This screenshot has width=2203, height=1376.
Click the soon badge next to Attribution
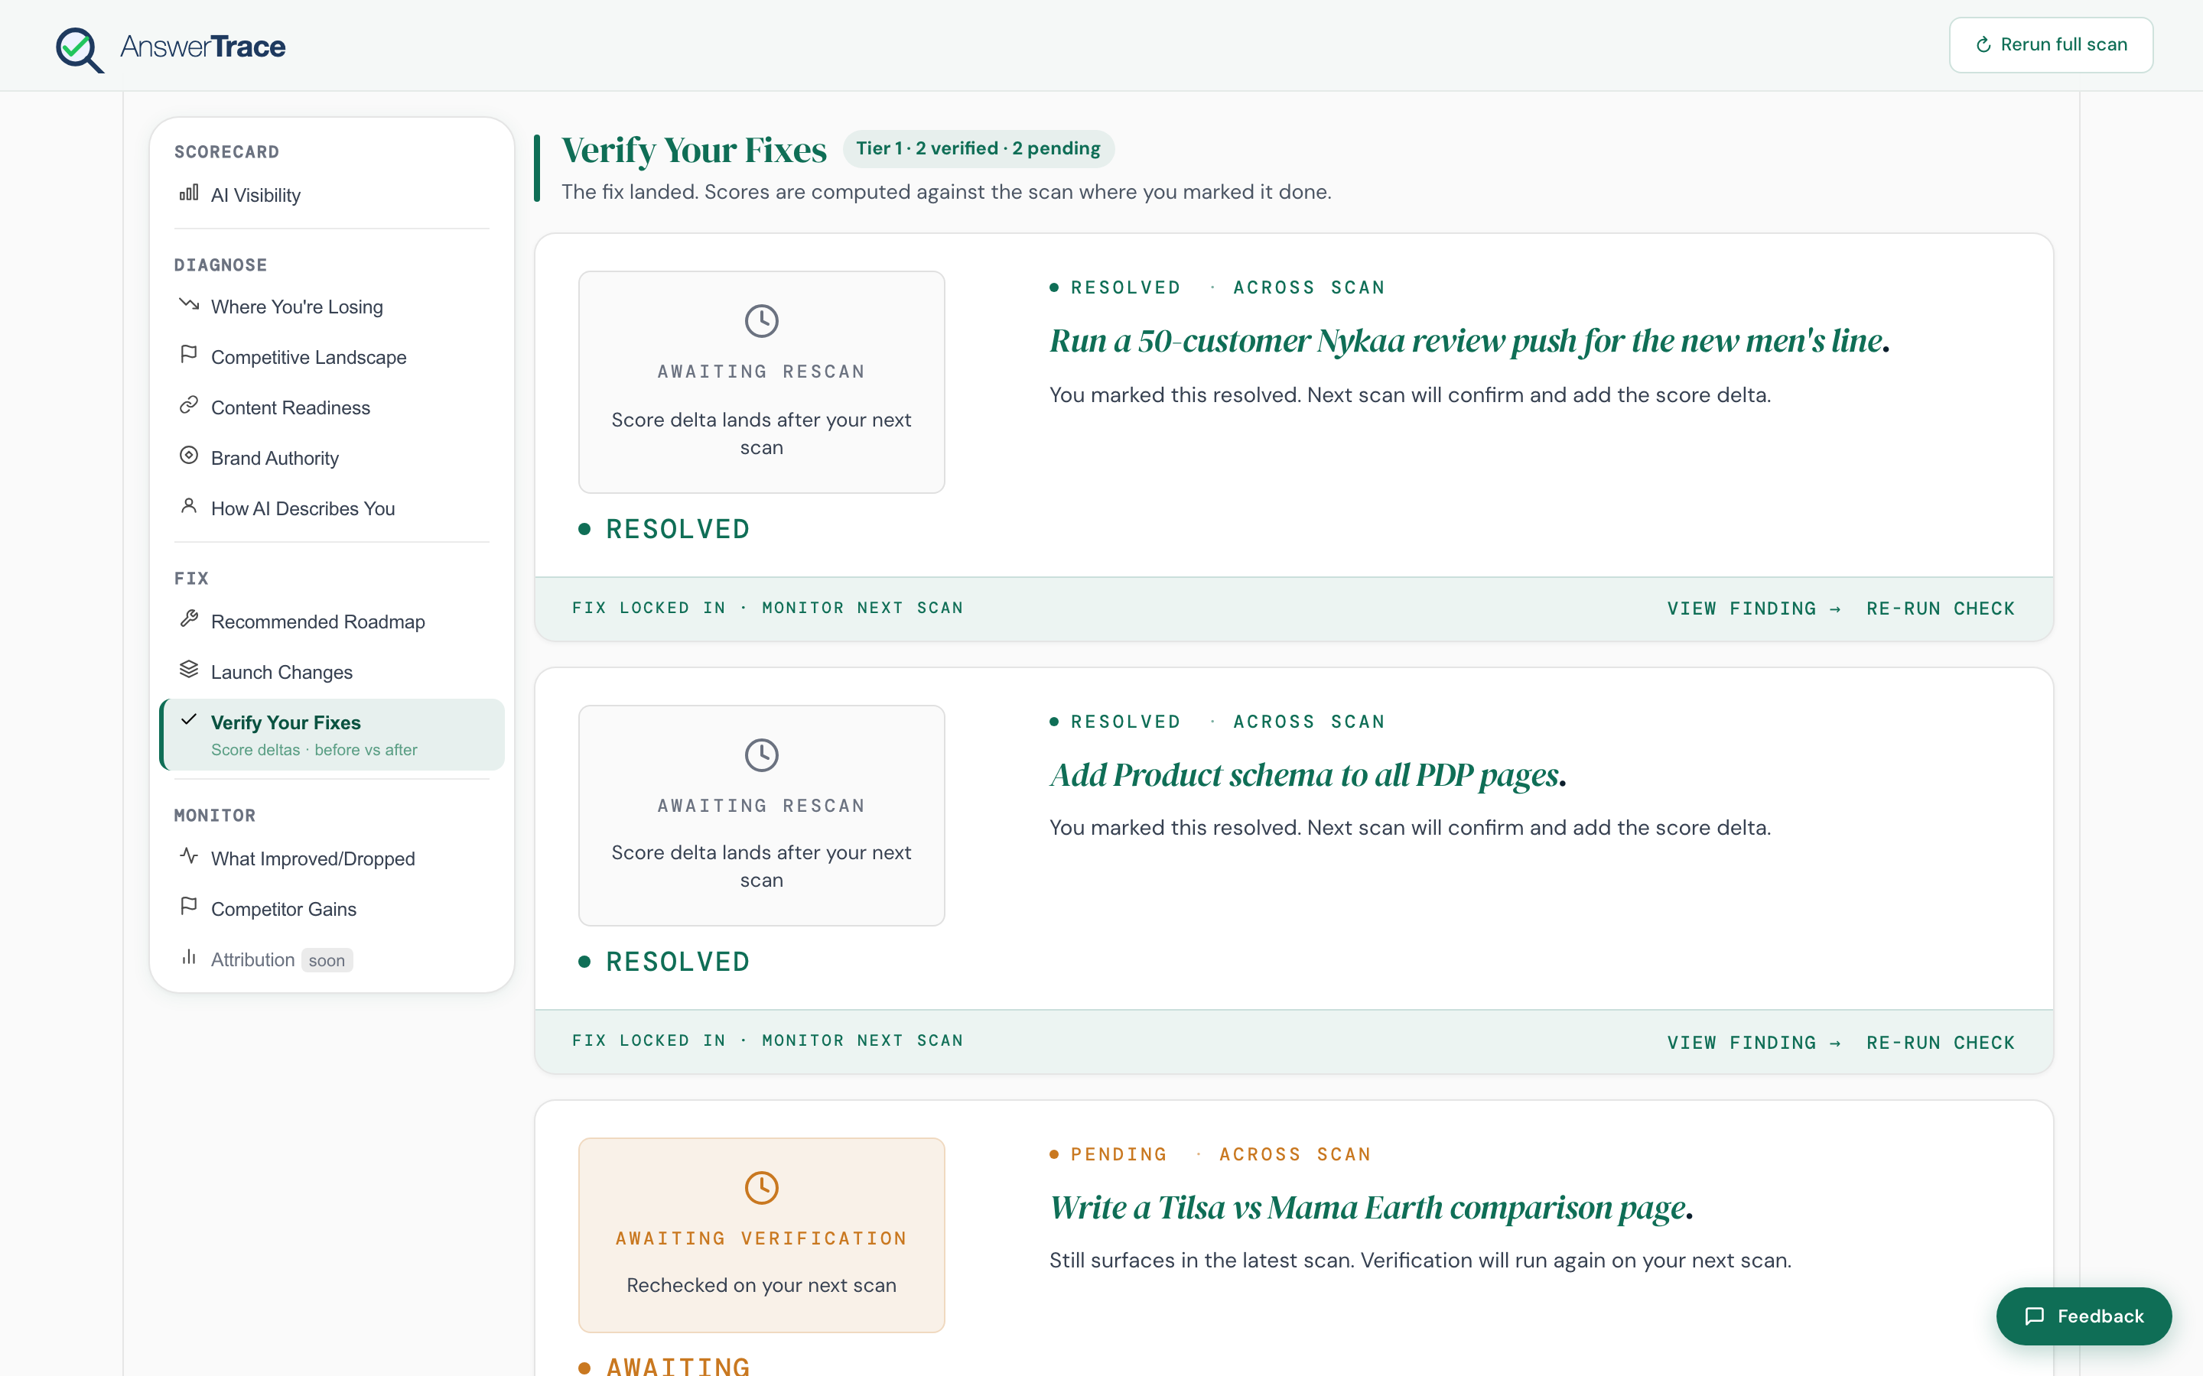tap(327, 960)
